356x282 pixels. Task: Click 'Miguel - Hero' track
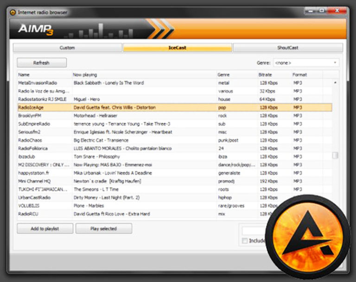pos(87,99)
